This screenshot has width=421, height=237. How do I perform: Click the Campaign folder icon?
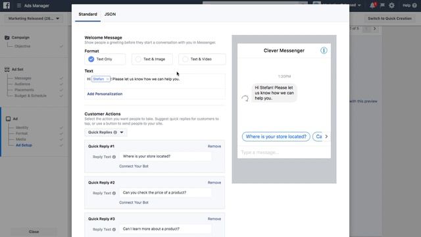(7, 38)
